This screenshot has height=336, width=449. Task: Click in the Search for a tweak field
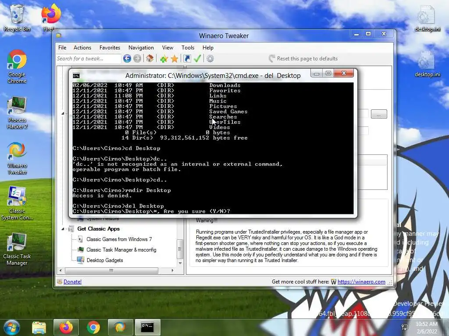point(89,59)
